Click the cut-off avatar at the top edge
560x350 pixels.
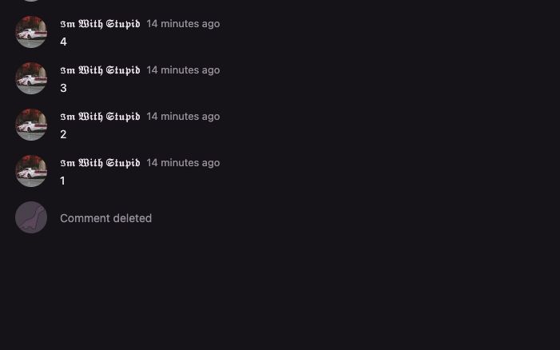pos(31,1)
